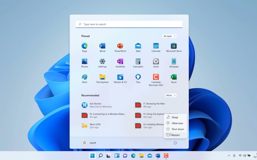Image resolution: width=257 pixels, height=160 pixels.
Task: Expand More recommended items
Action: click(171, 95)
